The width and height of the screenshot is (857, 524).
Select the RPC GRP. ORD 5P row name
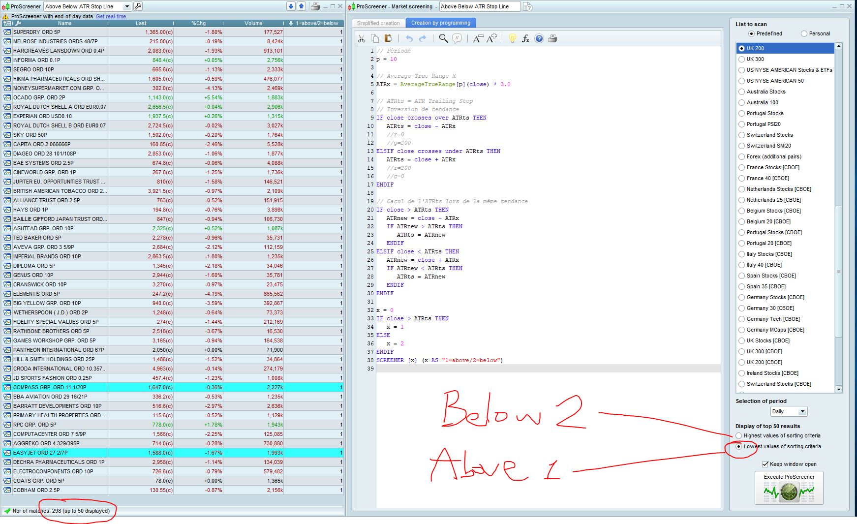(x=35, y=425)
